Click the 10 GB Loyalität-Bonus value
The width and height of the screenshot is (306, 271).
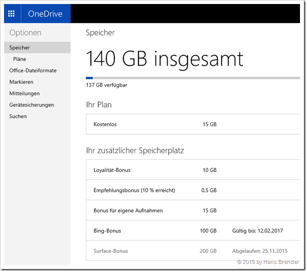210,170
